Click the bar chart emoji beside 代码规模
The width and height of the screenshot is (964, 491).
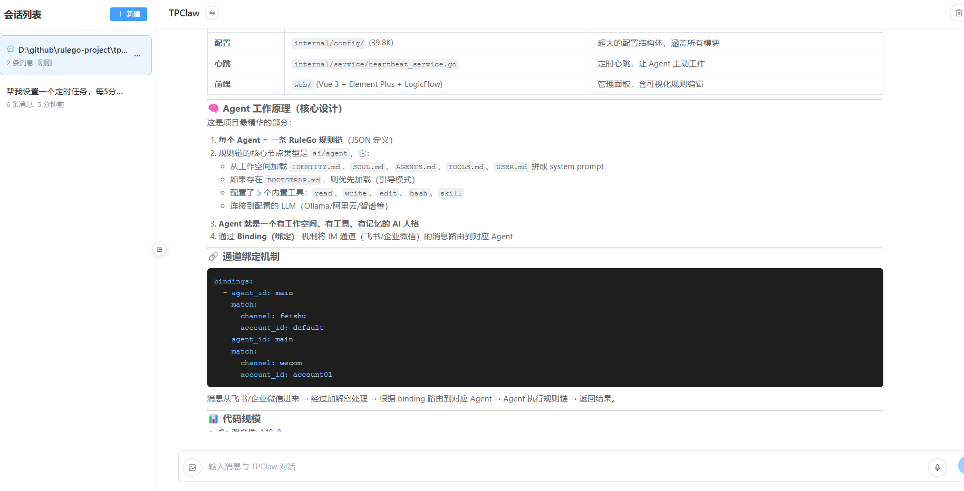[x=213, y=419]
